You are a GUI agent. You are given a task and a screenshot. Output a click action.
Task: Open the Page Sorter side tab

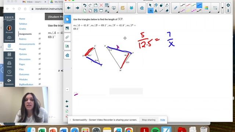click(67, 19)
